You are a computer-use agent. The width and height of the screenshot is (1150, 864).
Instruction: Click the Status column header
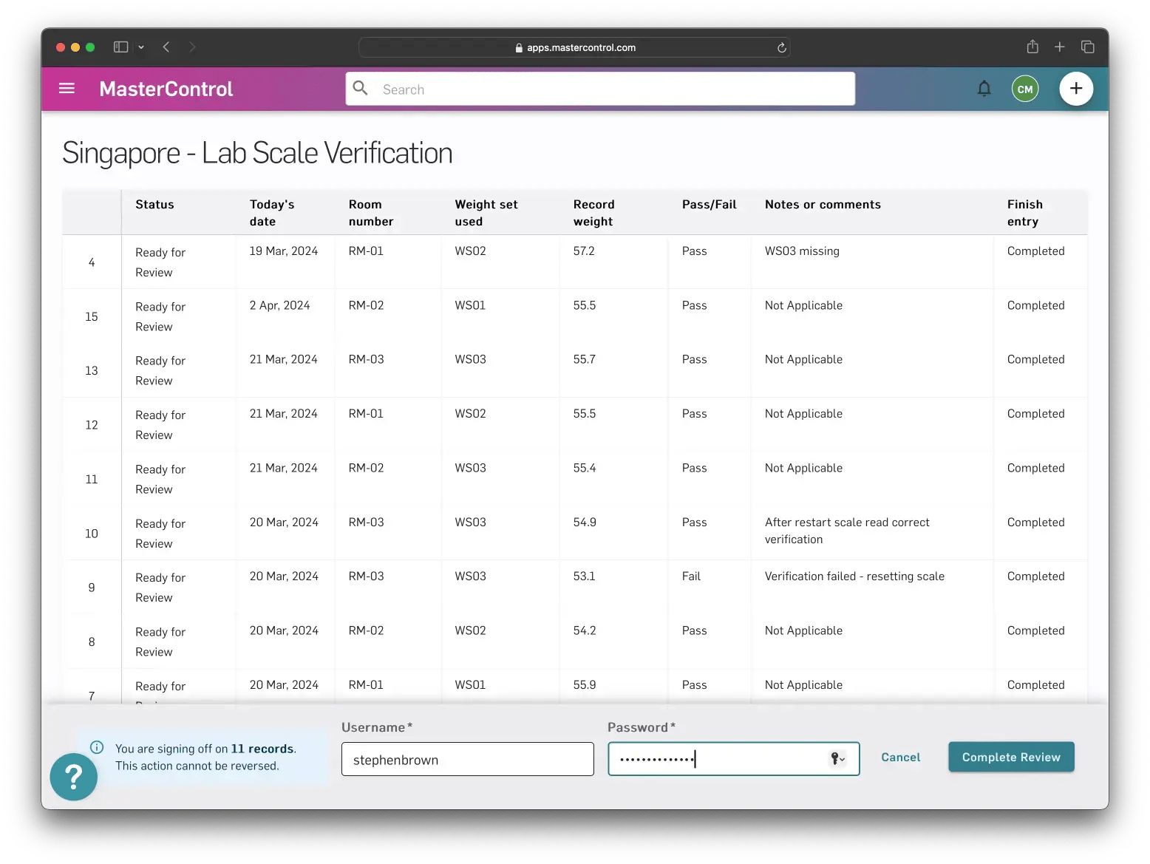[154, 205]
